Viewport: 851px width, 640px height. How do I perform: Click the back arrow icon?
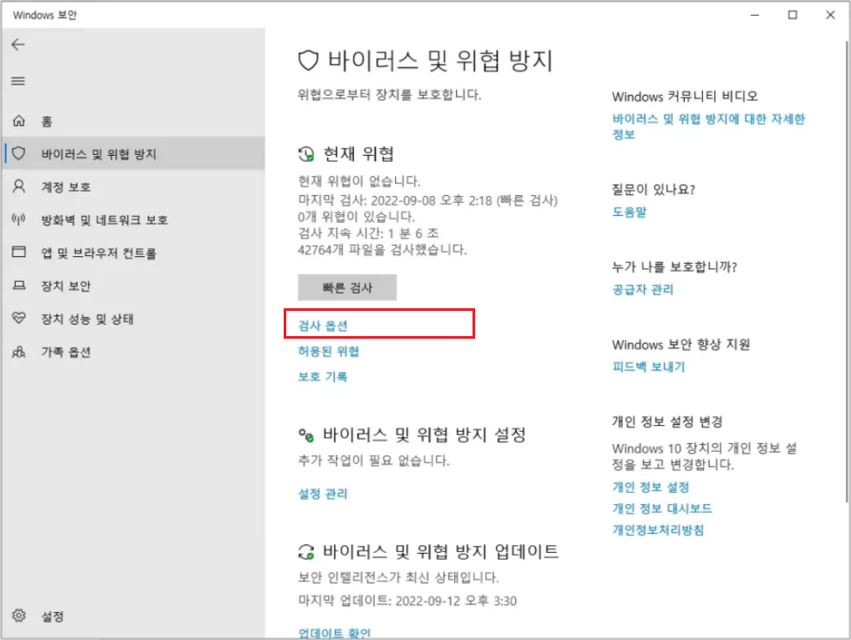pos(18,44)
